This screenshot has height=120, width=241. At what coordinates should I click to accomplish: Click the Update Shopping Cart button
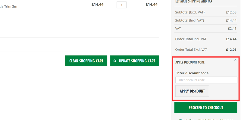click(135, 61)
